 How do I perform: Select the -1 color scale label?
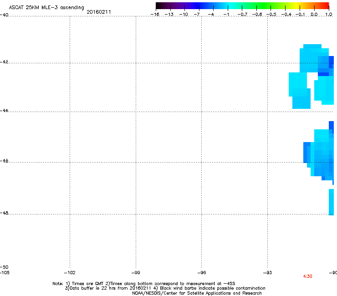[226, 15]
